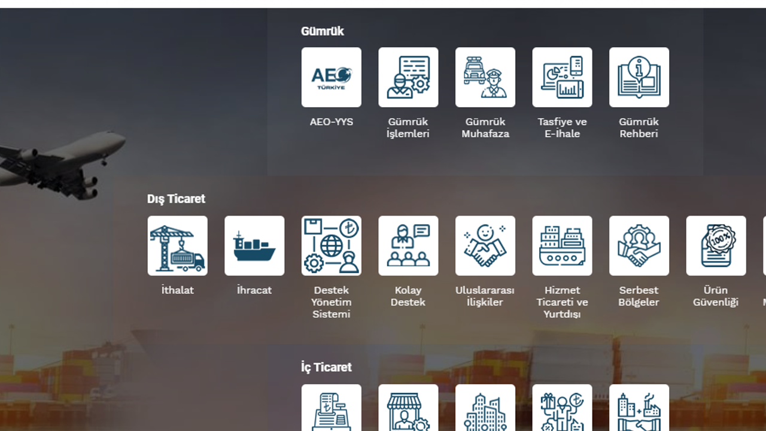766x431 pixels.
Task: Click the Serbest Bölgeler text label
Action: tap(639, 296)
